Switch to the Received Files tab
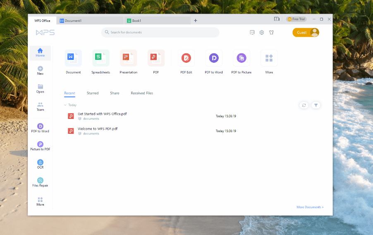The width and height of the screenshot is (373, 235). 142,93
